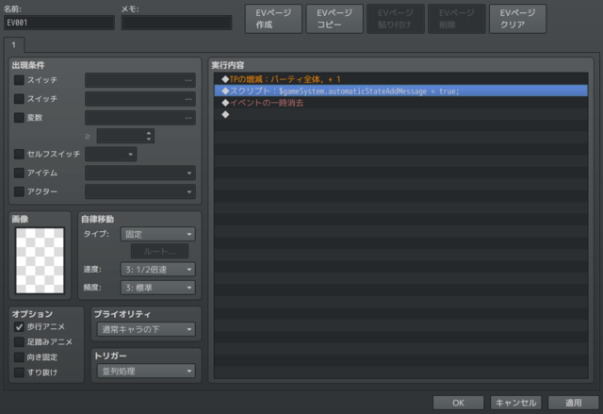Focus the メモ input field
This screenshot has width=603, height=414.
(x=176, y=23)
